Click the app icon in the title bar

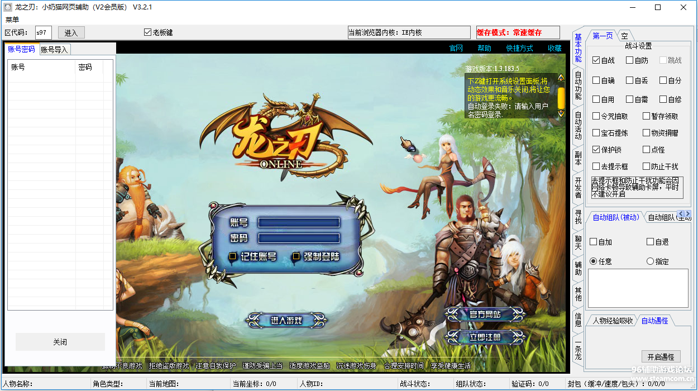coord(8,7)
